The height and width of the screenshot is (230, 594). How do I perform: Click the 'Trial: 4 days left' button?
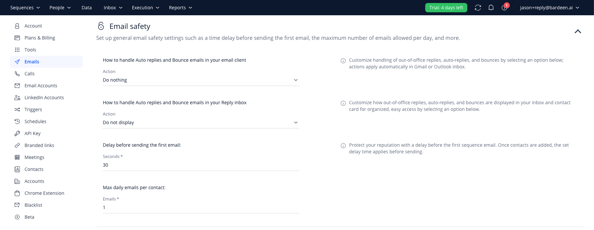[x=446, y=8]
